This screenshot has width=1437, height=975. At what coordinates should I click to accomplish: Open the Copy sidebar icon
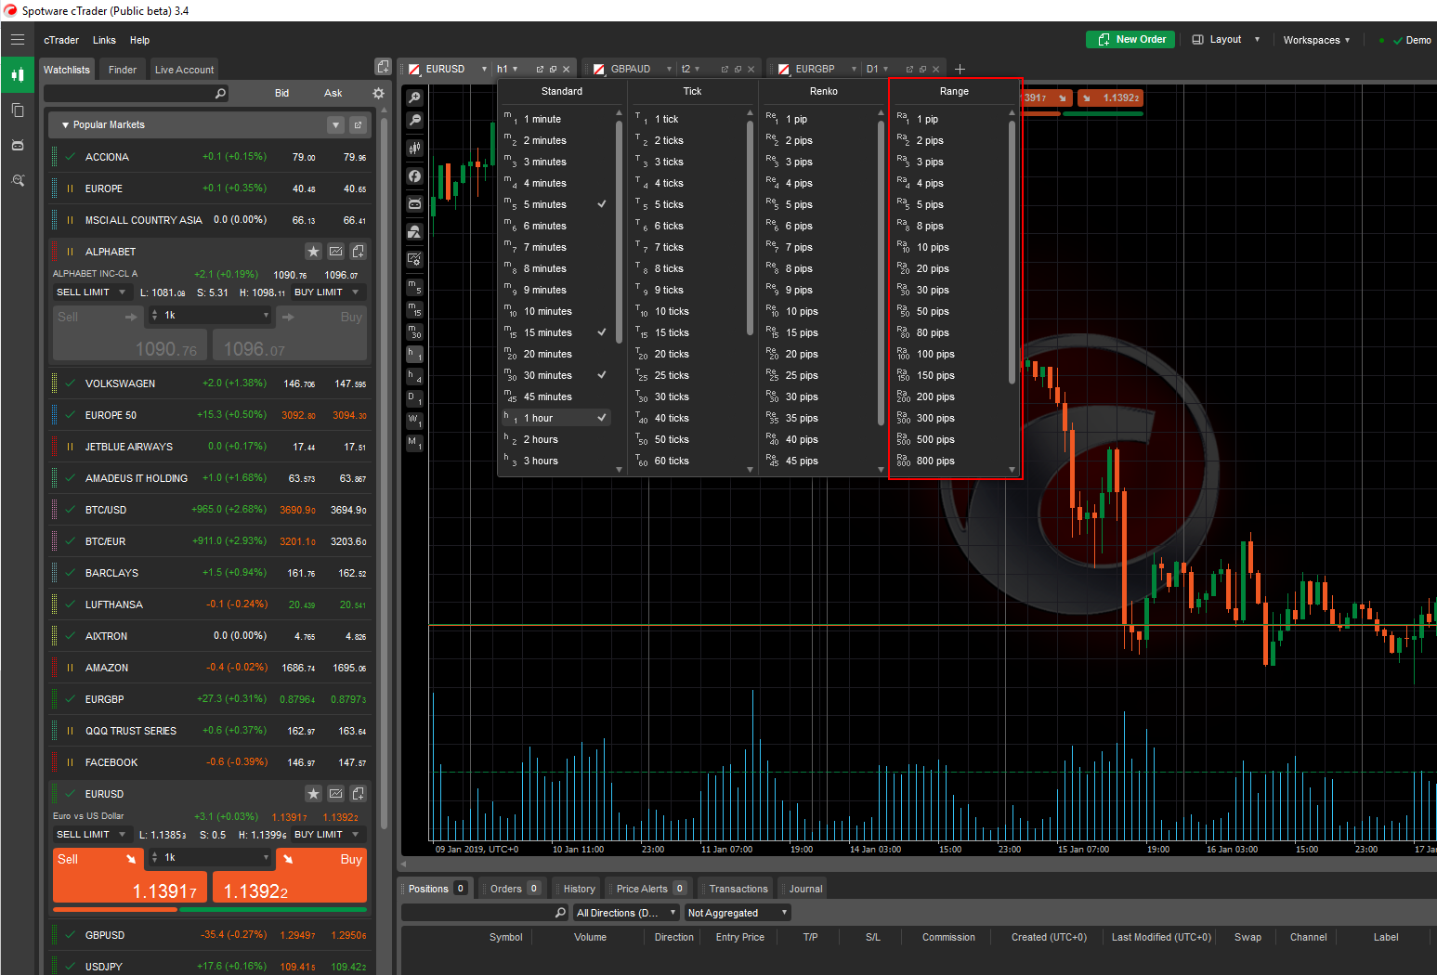tap(18, 110)
